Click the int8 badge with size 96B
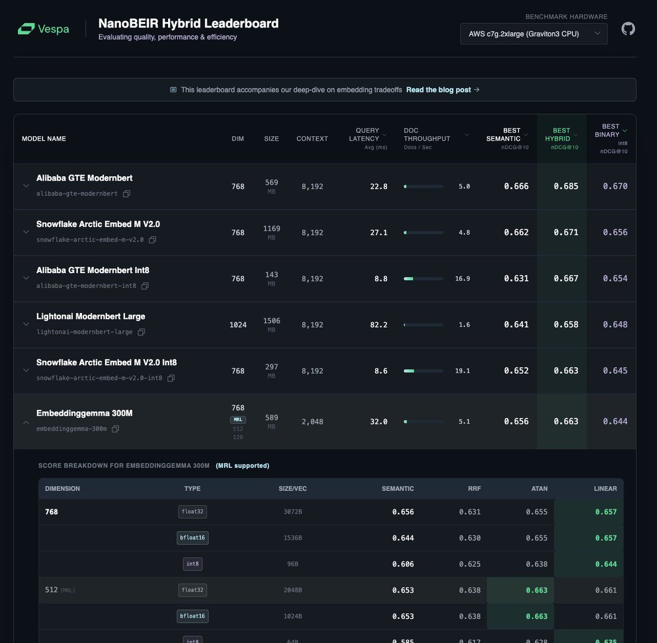This screenshot has width=657, height=643. (x=193, y=564)
